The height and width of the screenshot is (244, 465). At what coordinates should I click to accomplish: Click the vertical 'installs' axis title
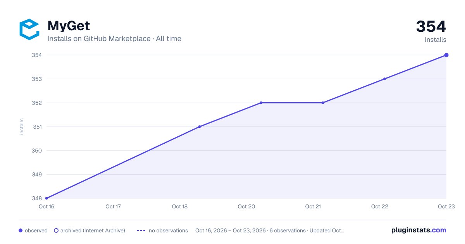pos(22,127)
